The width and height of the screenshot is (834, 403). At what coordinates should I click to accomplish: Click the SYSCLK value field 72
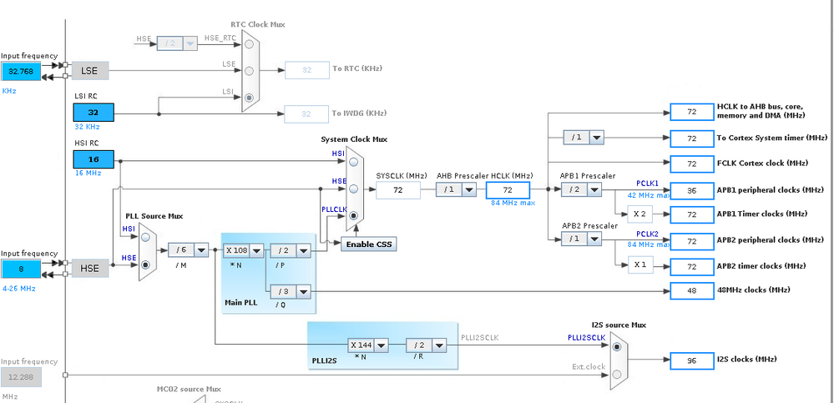pyautogui.click(x=398, y=189)
